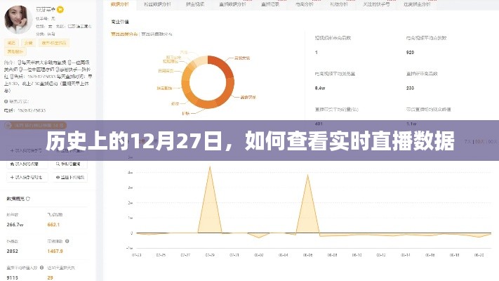The image size is (499, 281).
Task: Click the 08-20 date label on chart axis
Action: point(479,255)
